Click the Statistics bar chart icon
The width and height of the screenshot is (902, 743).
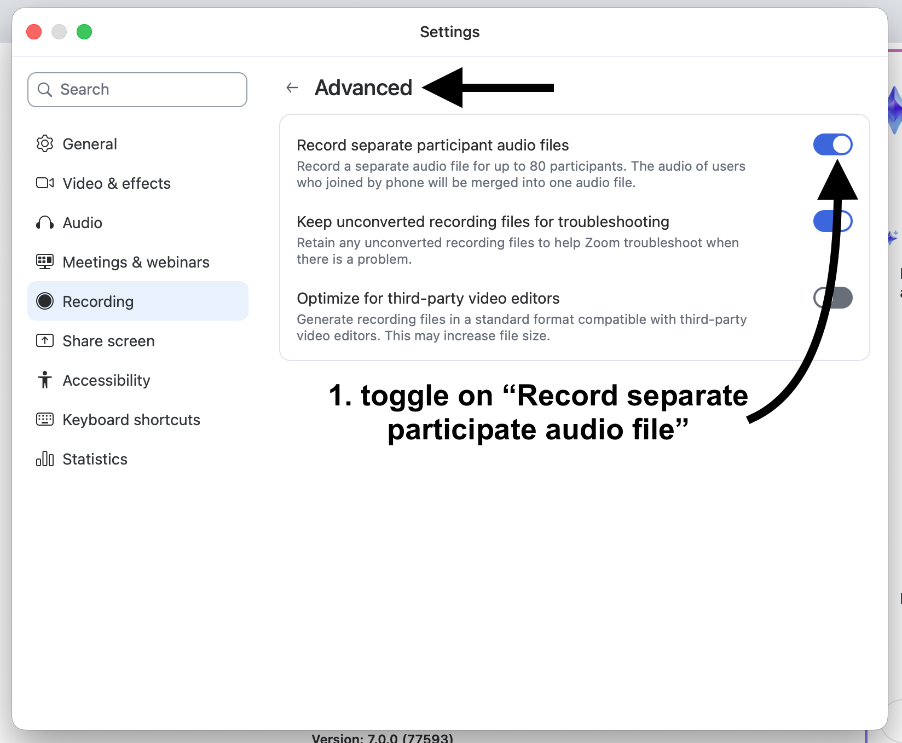pyautogui.click(x=45, y=459)
